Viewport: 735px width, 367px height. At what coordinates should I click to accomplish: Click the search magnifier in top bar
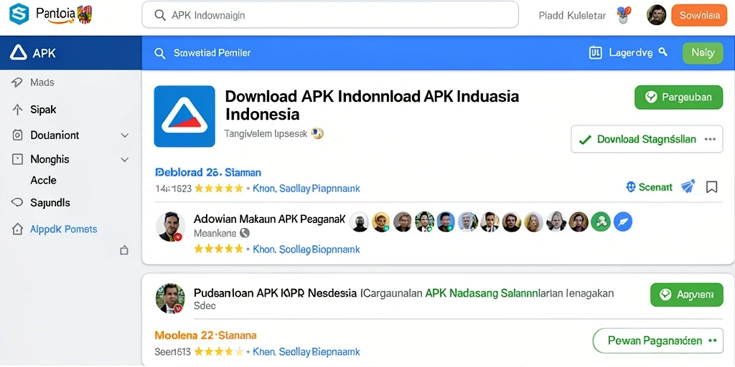[x=160, y=16]
